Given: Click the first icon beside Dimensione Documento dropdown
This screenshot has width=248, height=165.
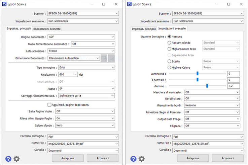Looking at the screenshot, I should coord(104,58).
